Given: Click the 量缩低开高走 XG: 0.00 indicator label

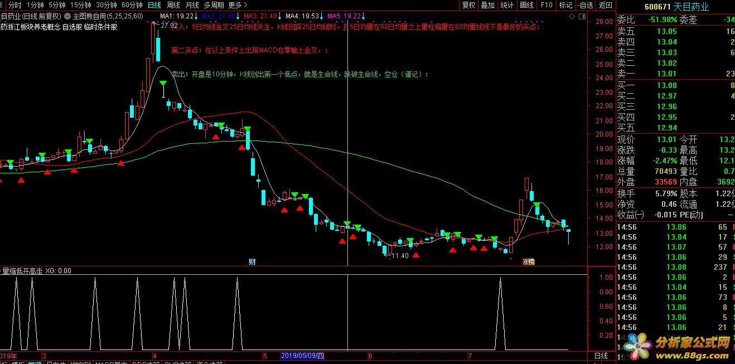Looking at the screenshot, I should point(37,271).
